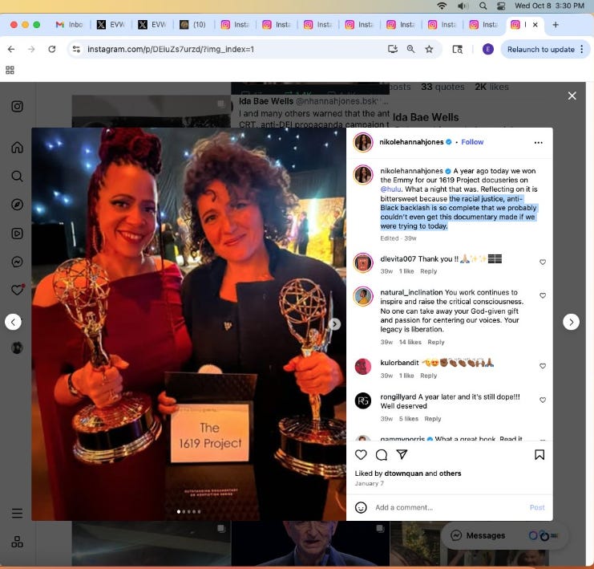The height and width of the screenshot is (569, 594).
Task: Close the post overlay with X
Action: [572, 96]
